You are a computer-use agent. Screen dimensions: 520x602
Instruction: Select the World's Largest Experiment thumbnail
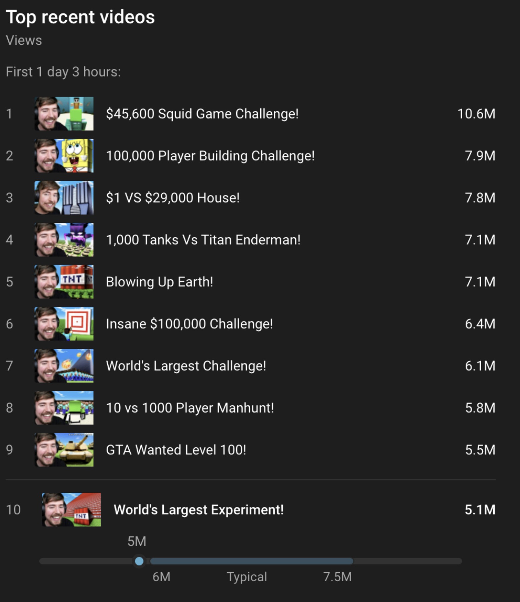(x=71, y=510)
